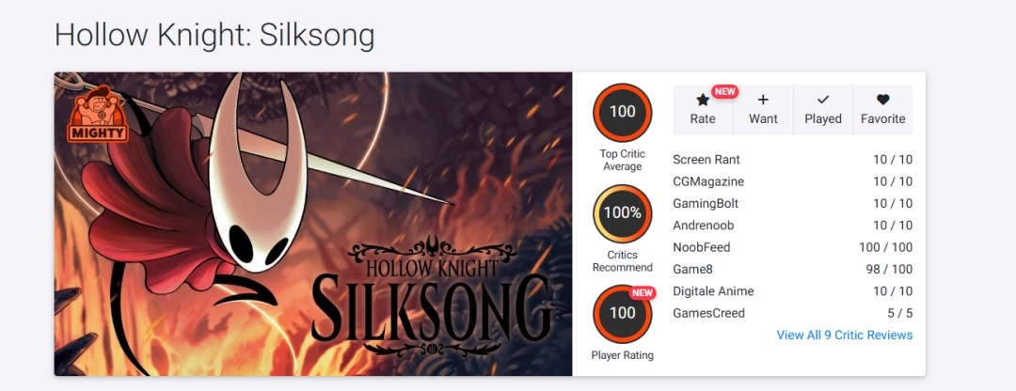
Task: Click the Top Critic Average score circle
Action: pos(622,113)
